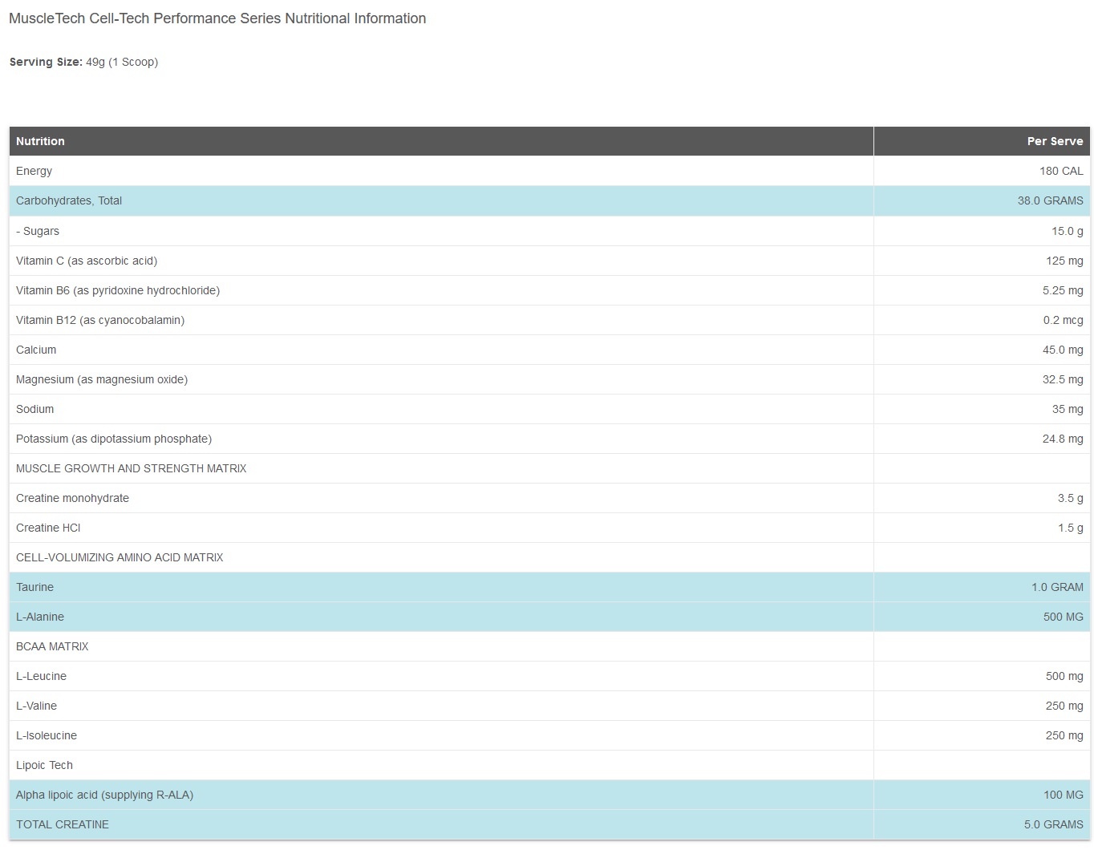
Task: Click the '5.0 GRAMS' value
Action: 1053,824
